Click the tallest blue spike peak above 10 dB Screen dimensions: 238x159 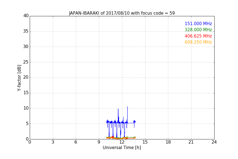(x=127, y=107)
